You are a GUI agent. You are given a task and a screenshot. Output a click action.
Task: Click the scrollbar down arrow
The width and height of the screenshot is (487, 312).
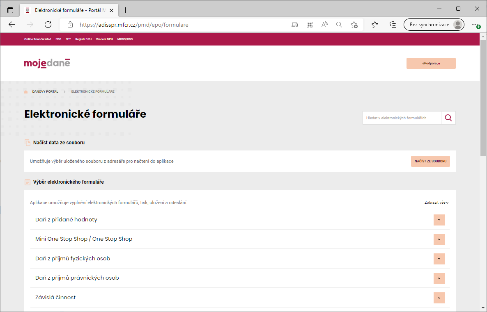coord(483,308)
